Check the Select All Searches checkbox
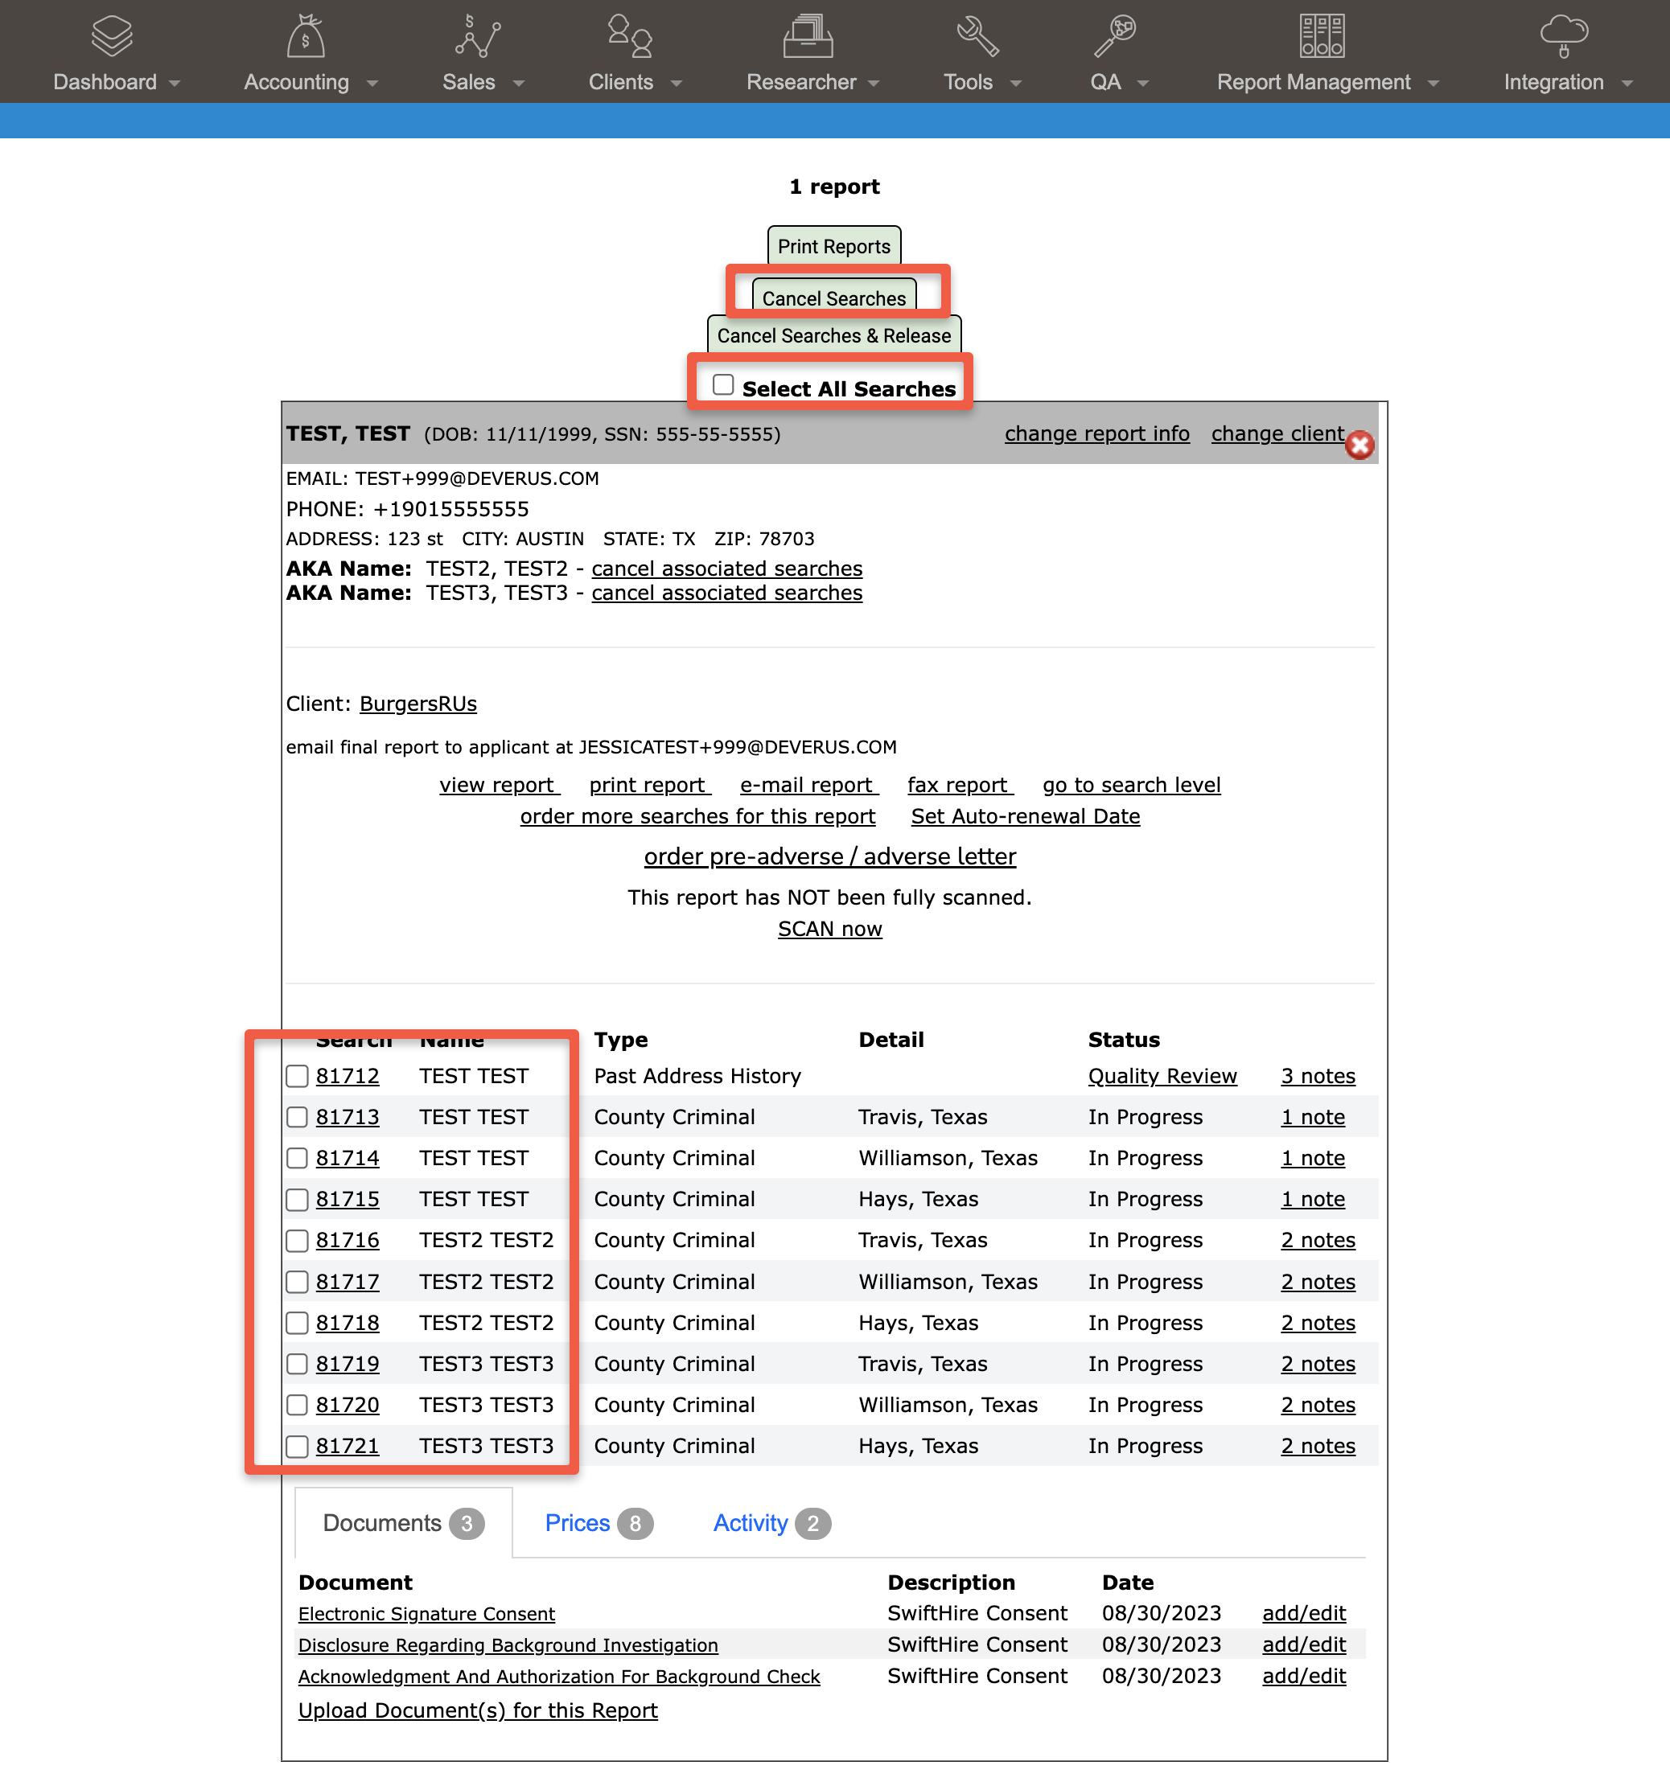Image resolution: width=1670 pixels, height=1790 pixels. click(723, 385)
